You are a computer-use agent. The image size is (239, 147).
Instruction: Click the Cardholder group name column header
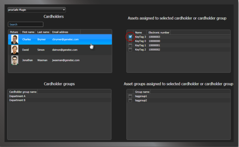23,92
